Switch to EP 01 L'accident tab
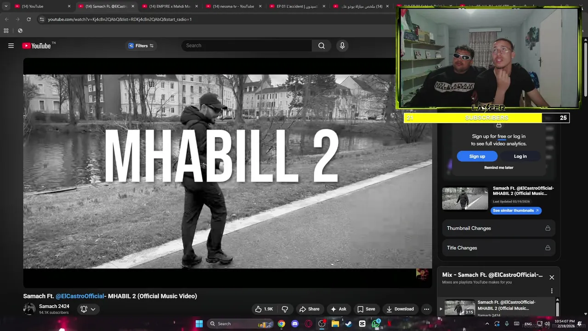588x331 pixels. [297, 6]
